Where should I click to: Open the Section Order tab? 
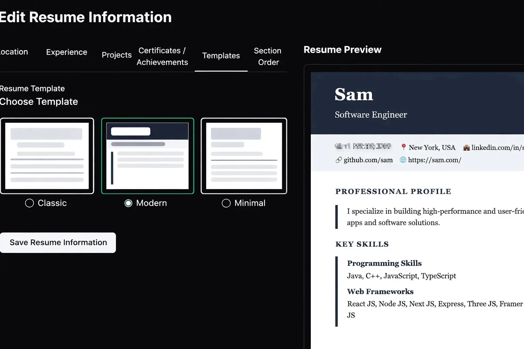(267, 56)
